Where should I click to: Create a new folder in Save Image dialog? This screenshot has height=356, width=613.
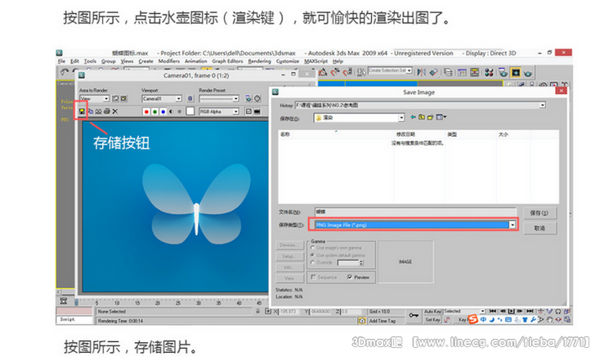coord(430,117)
